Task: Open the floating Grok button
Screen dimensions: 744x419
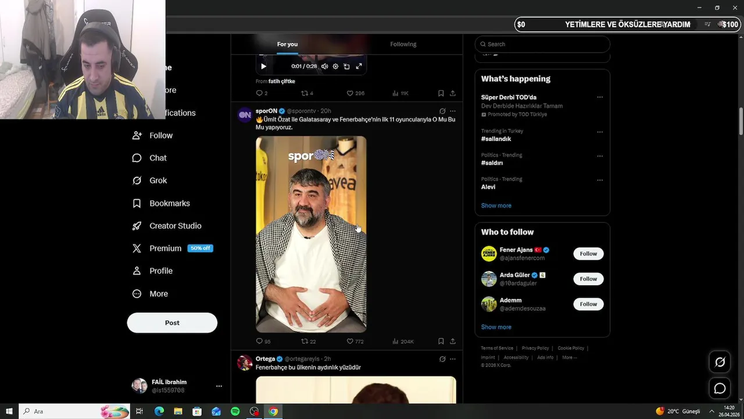Action: click(720, 362)
